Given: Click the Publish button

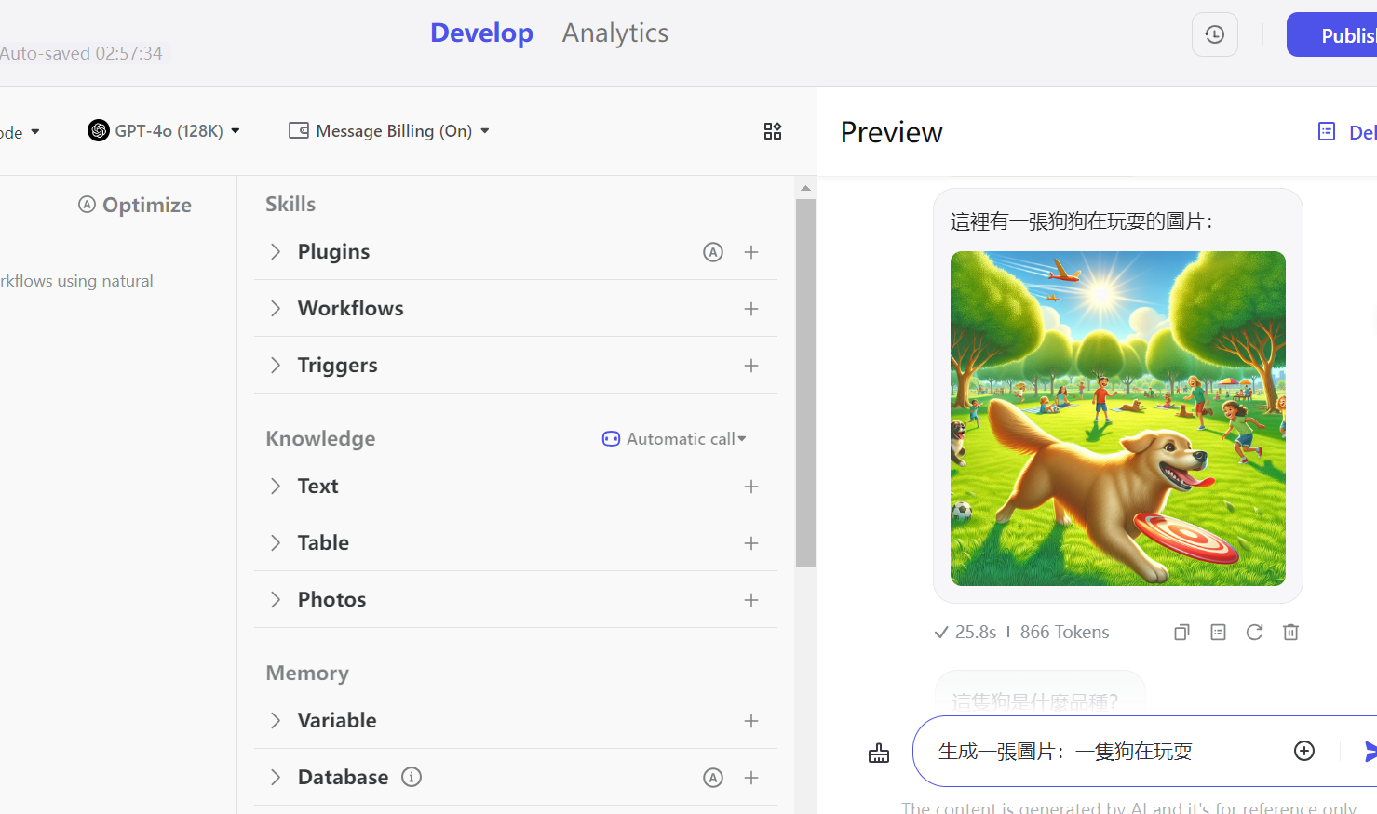Looking at the screenshot, I should click(1332, 34).
